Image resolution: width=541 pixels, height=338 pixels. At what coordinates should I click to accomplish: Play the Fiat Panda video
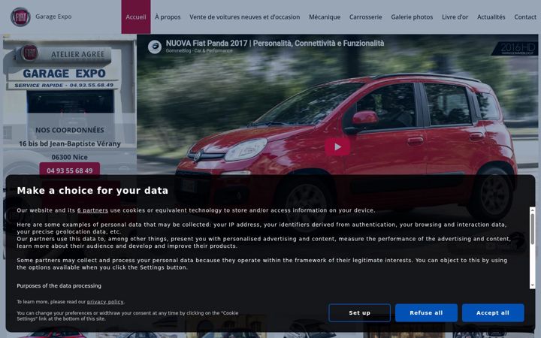click(x=337, y=147)
